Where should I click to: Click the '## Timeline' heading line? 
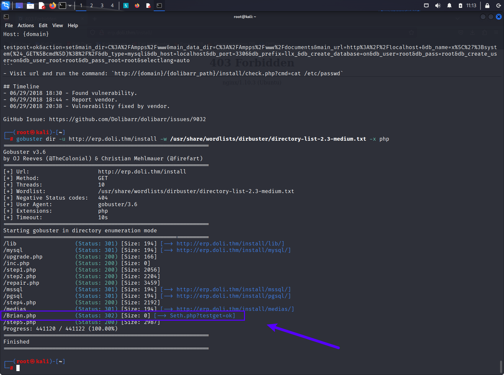pos(21,86)
